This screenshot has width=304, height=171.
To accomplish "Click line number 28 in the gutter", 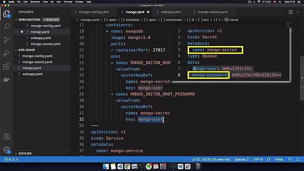I will pos(81,94).
